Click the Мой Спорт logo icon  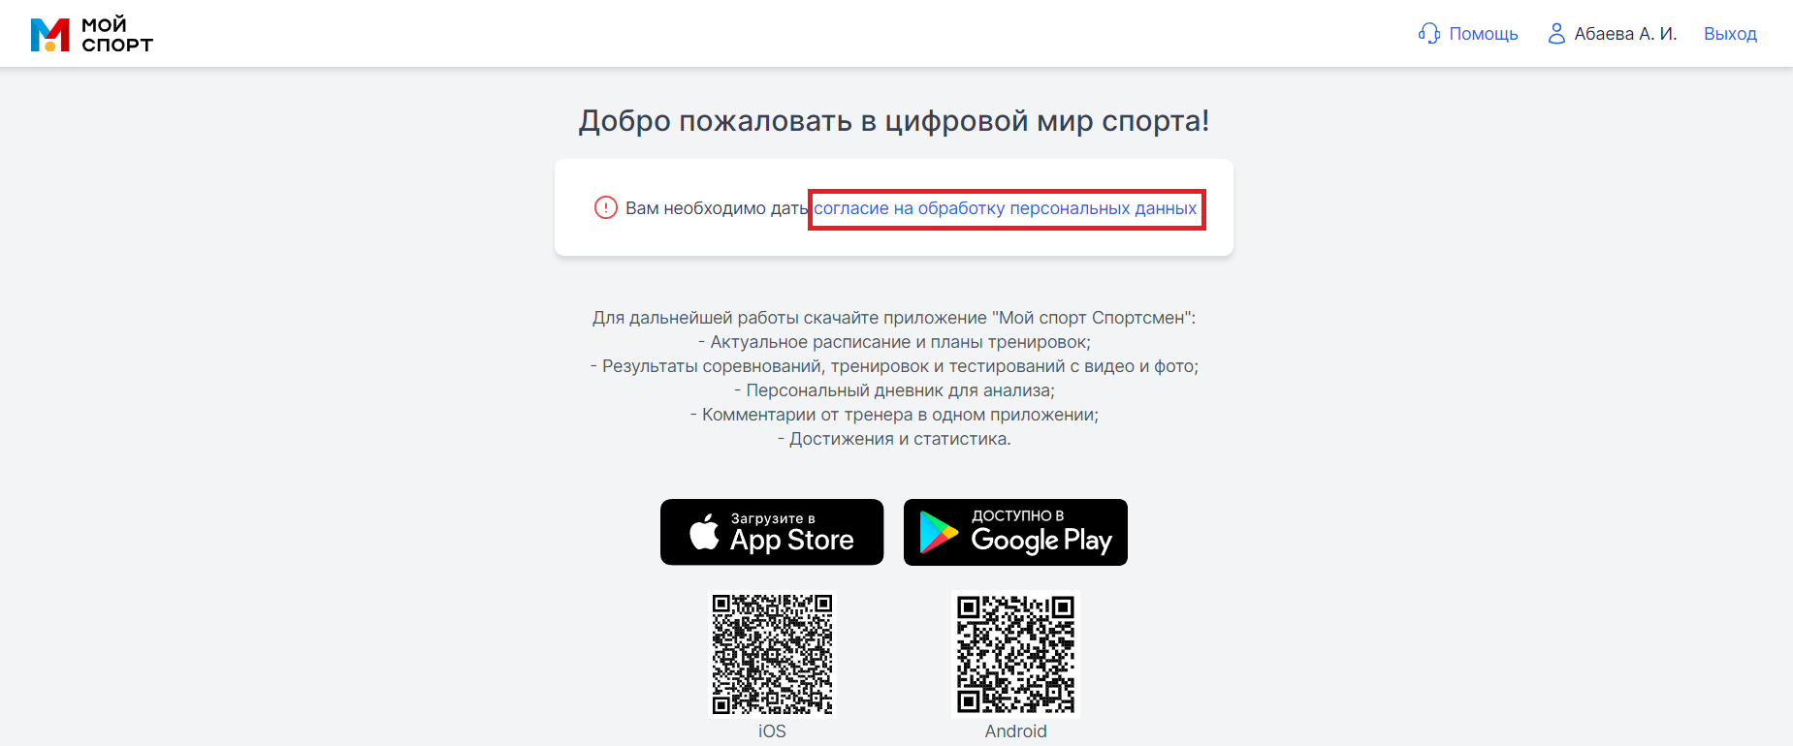[x=50, y=35]
